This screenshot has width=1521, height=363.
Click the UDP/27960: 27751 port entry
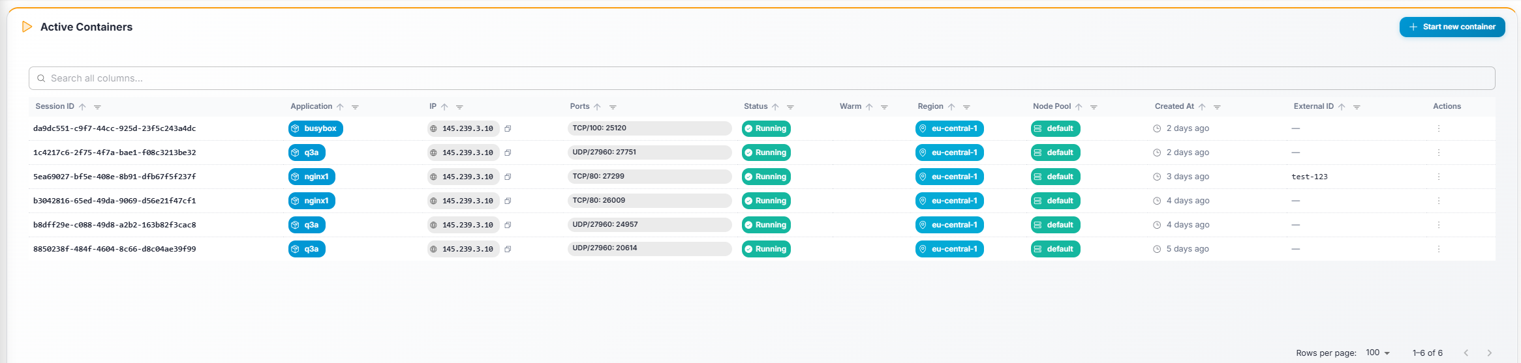(650, 152)
